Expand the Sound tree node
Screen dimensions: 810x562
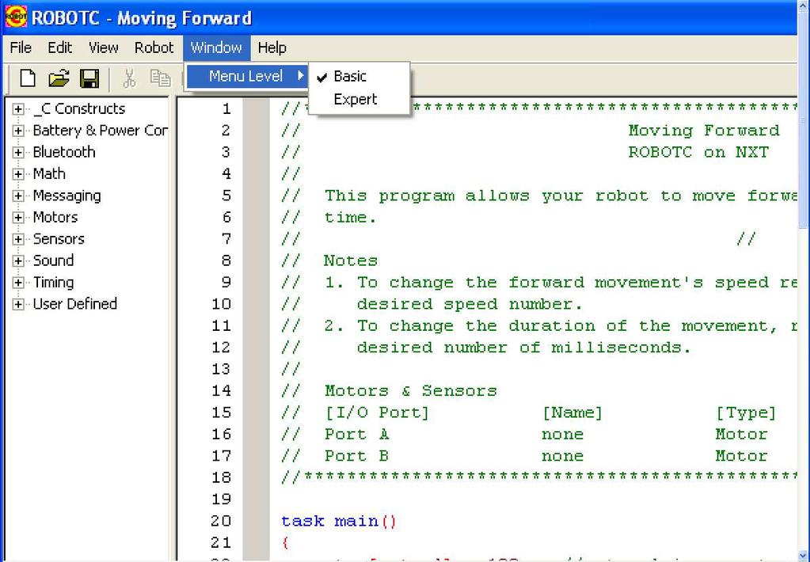(18, 261)
